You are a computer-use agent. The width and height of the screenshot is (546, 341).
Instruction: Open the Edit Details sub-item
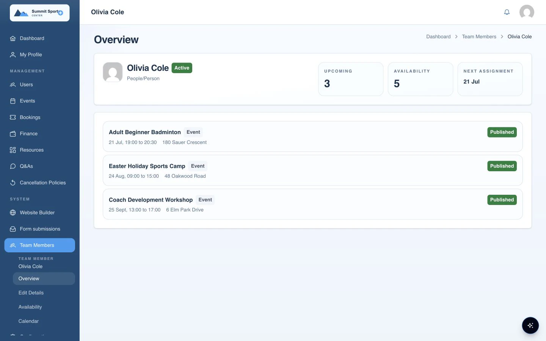[44, 293]
